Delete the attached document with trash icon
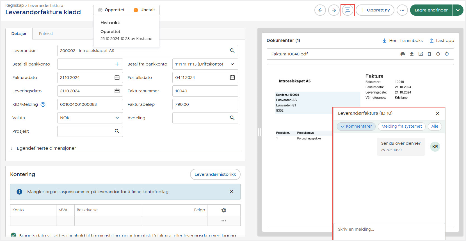Image resolution: width=466 pixels, height=241 pixels. pyautogui.click(x=429, y=54)
